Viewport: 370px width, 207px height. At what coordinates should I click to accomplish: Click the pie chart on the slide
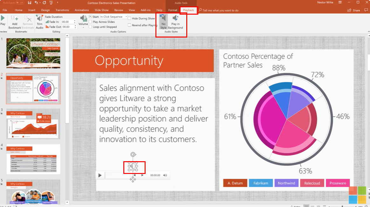pyautogui.click(x=286, y=119)
